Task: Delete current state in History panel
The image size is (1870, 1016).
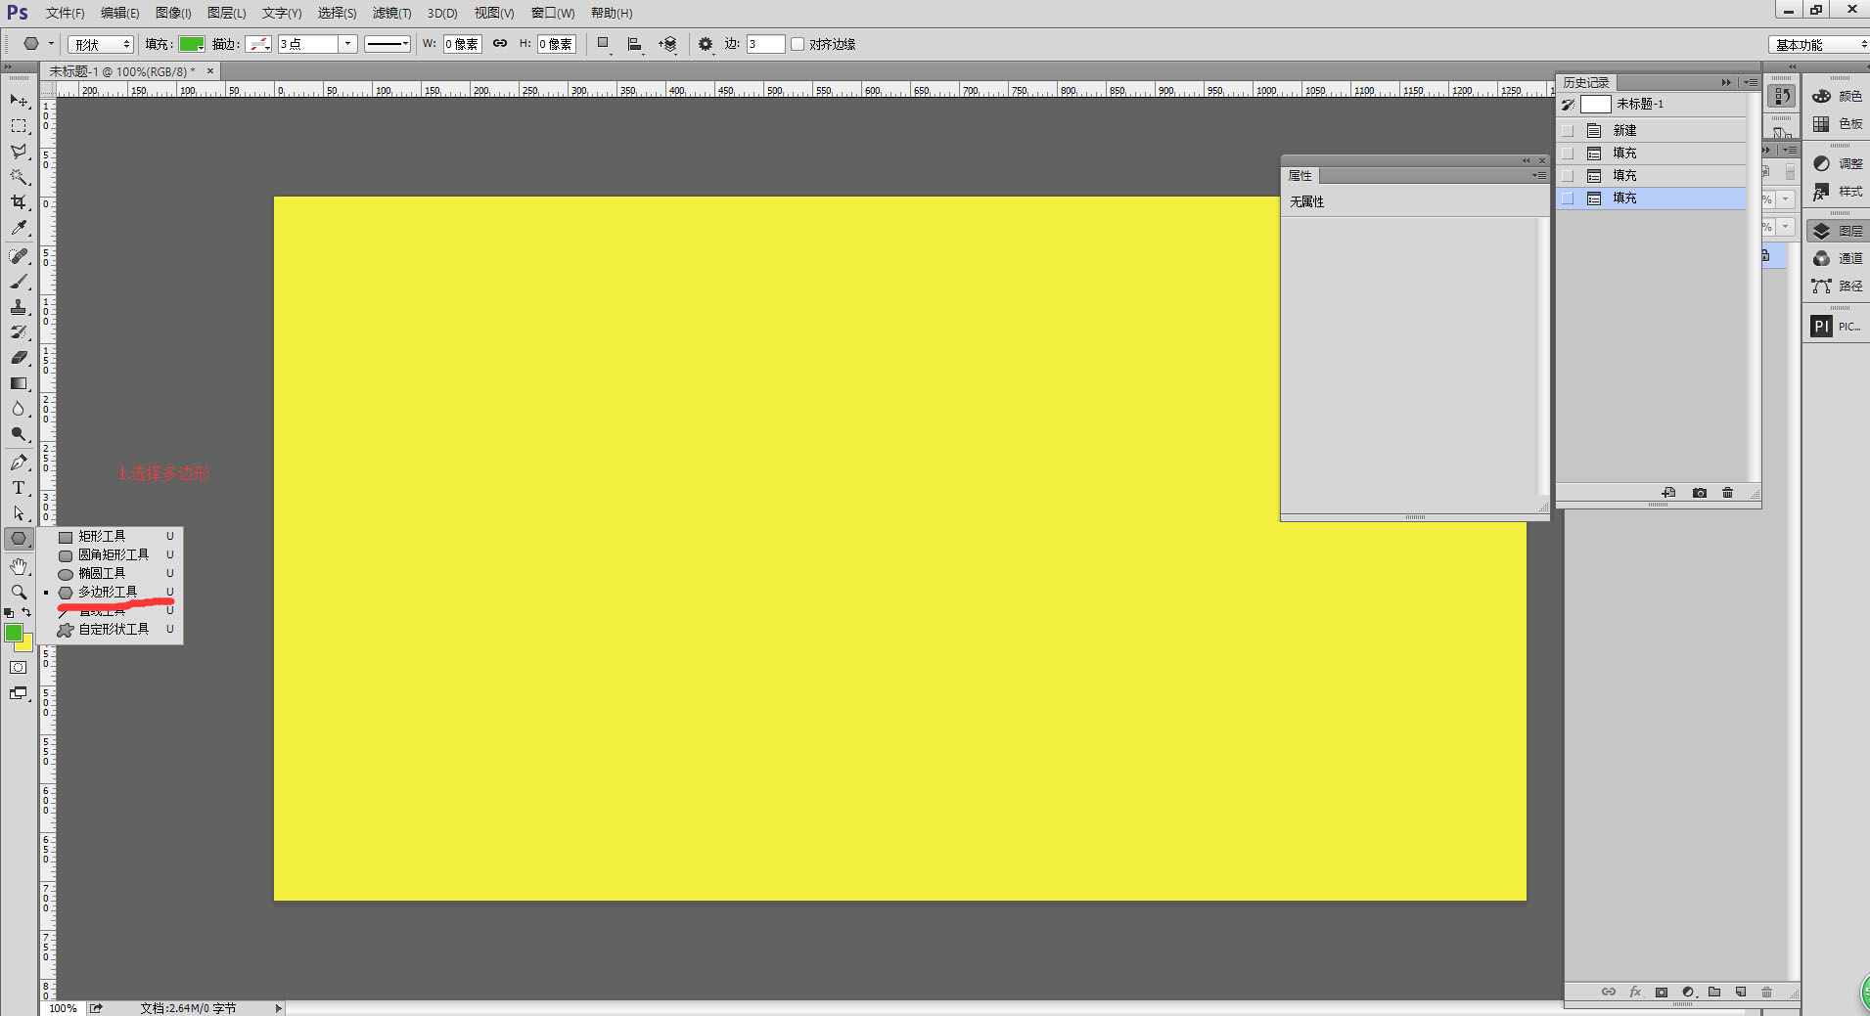Action: point(1727,493)
